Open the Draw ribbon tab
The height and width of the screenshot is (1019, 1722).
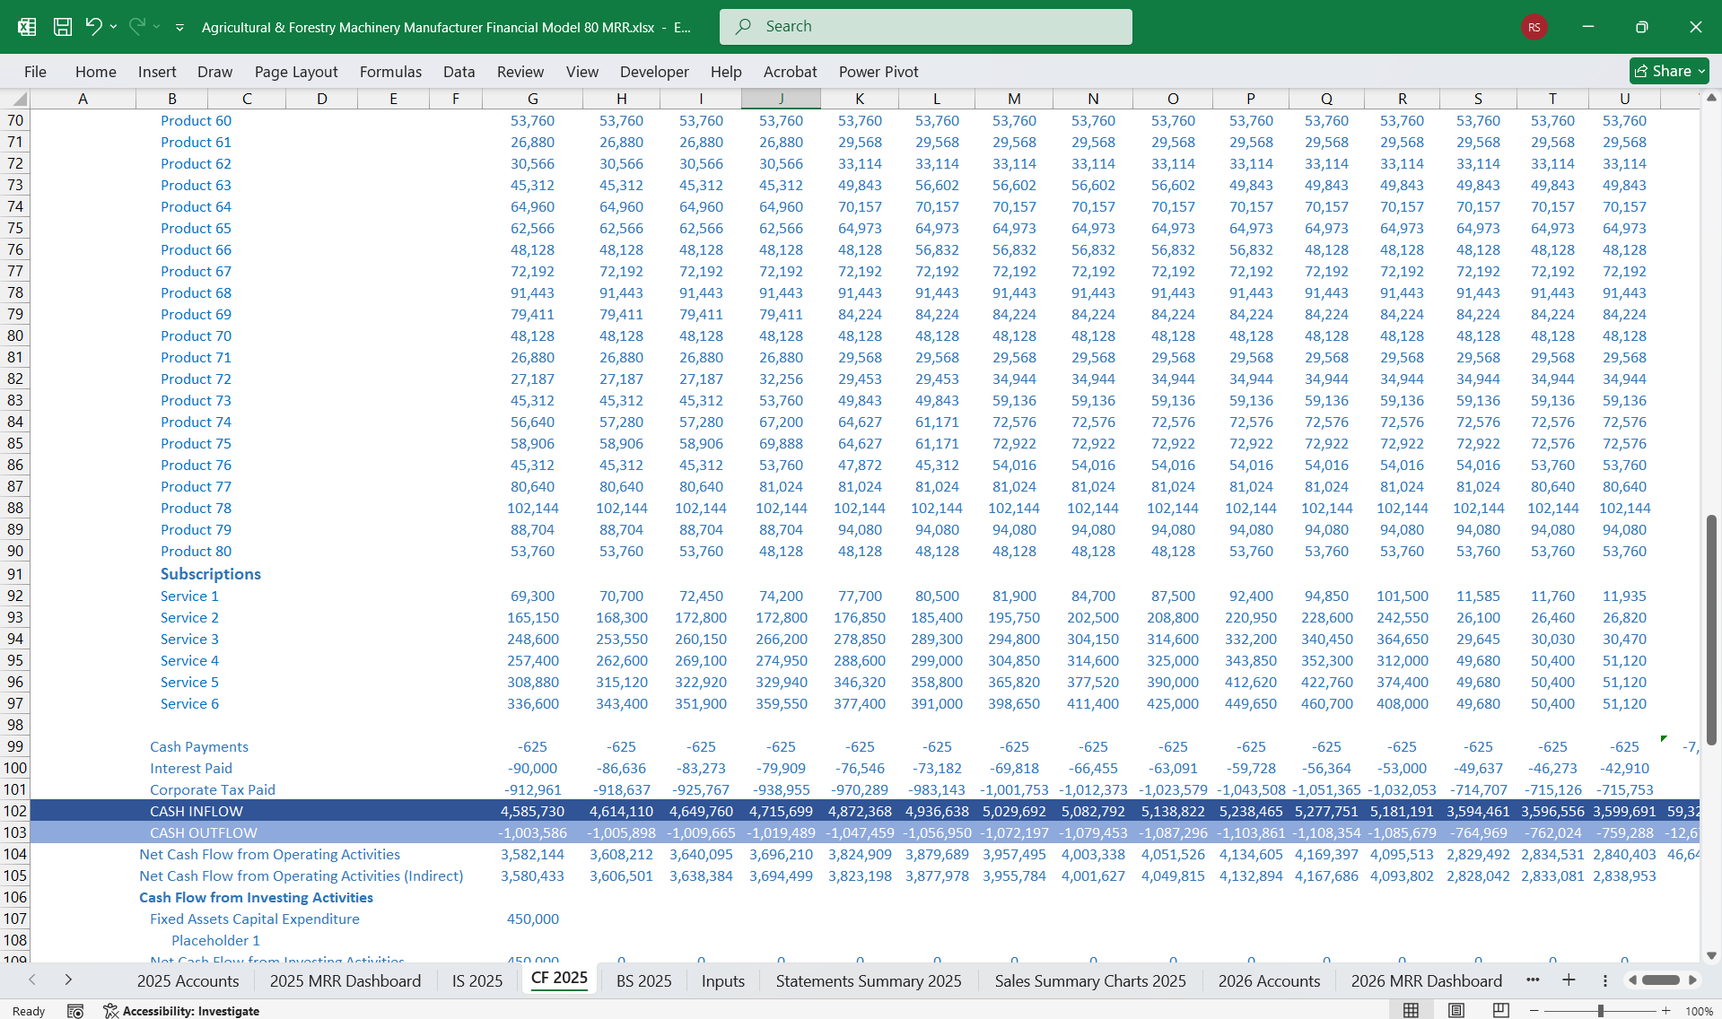pyautogui.click(x=214, y=72)
